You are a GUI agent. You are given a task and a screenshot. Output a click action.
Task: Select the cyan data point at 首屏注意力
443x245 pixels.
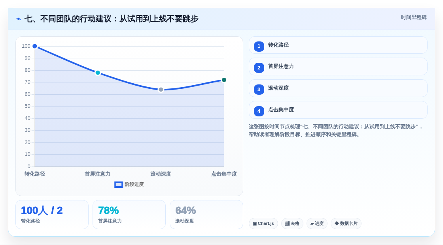[98, 73]
